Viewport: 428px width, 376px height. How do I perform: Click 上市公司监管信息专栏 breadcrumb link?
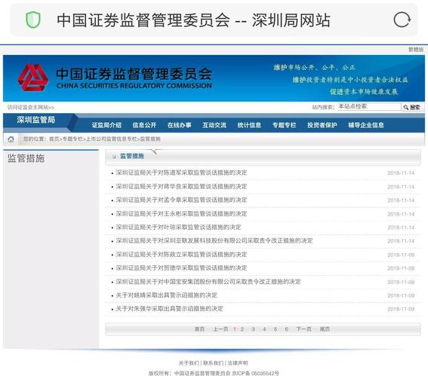coord(112,139)
